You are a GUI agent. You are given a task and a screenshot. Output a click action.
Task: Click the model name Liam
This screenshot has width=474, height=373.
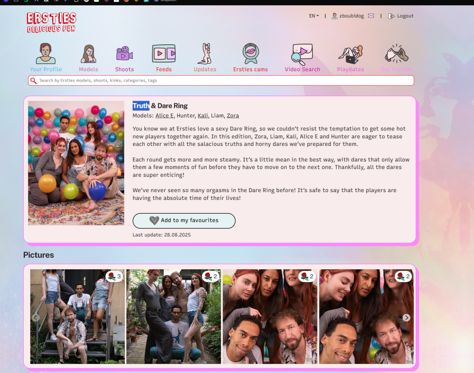pos(217,116)
